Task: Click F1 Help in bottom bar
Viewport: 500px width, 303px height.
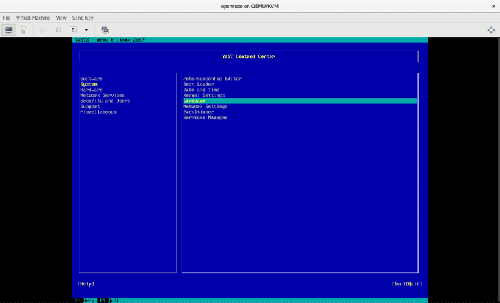Action: click(85, 300)
